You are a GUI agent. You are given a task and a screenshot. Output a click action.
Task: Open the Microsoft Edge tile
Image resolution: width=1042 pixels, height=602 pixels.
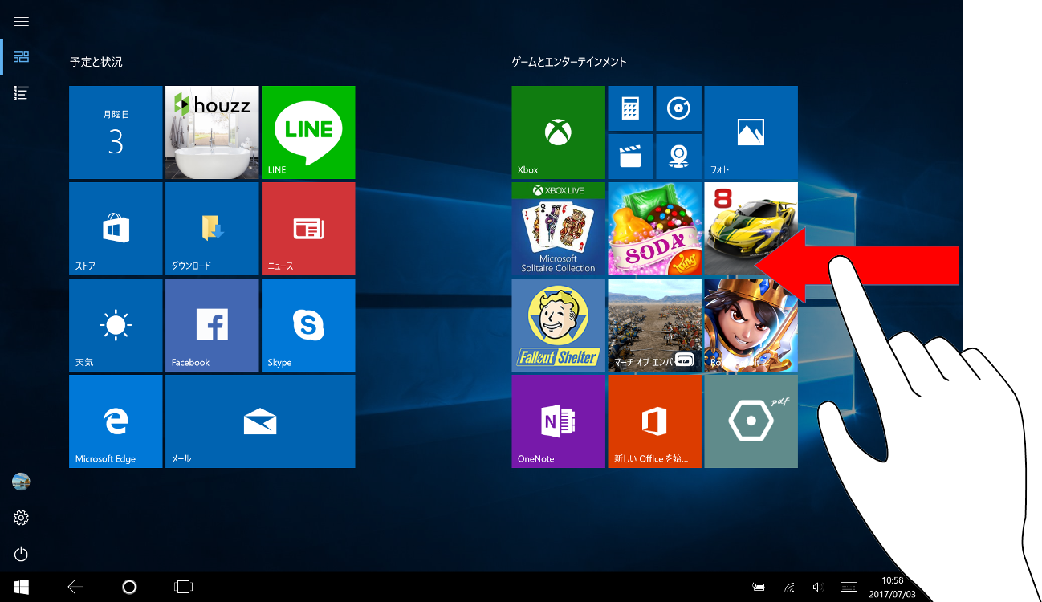click(116, 421)
